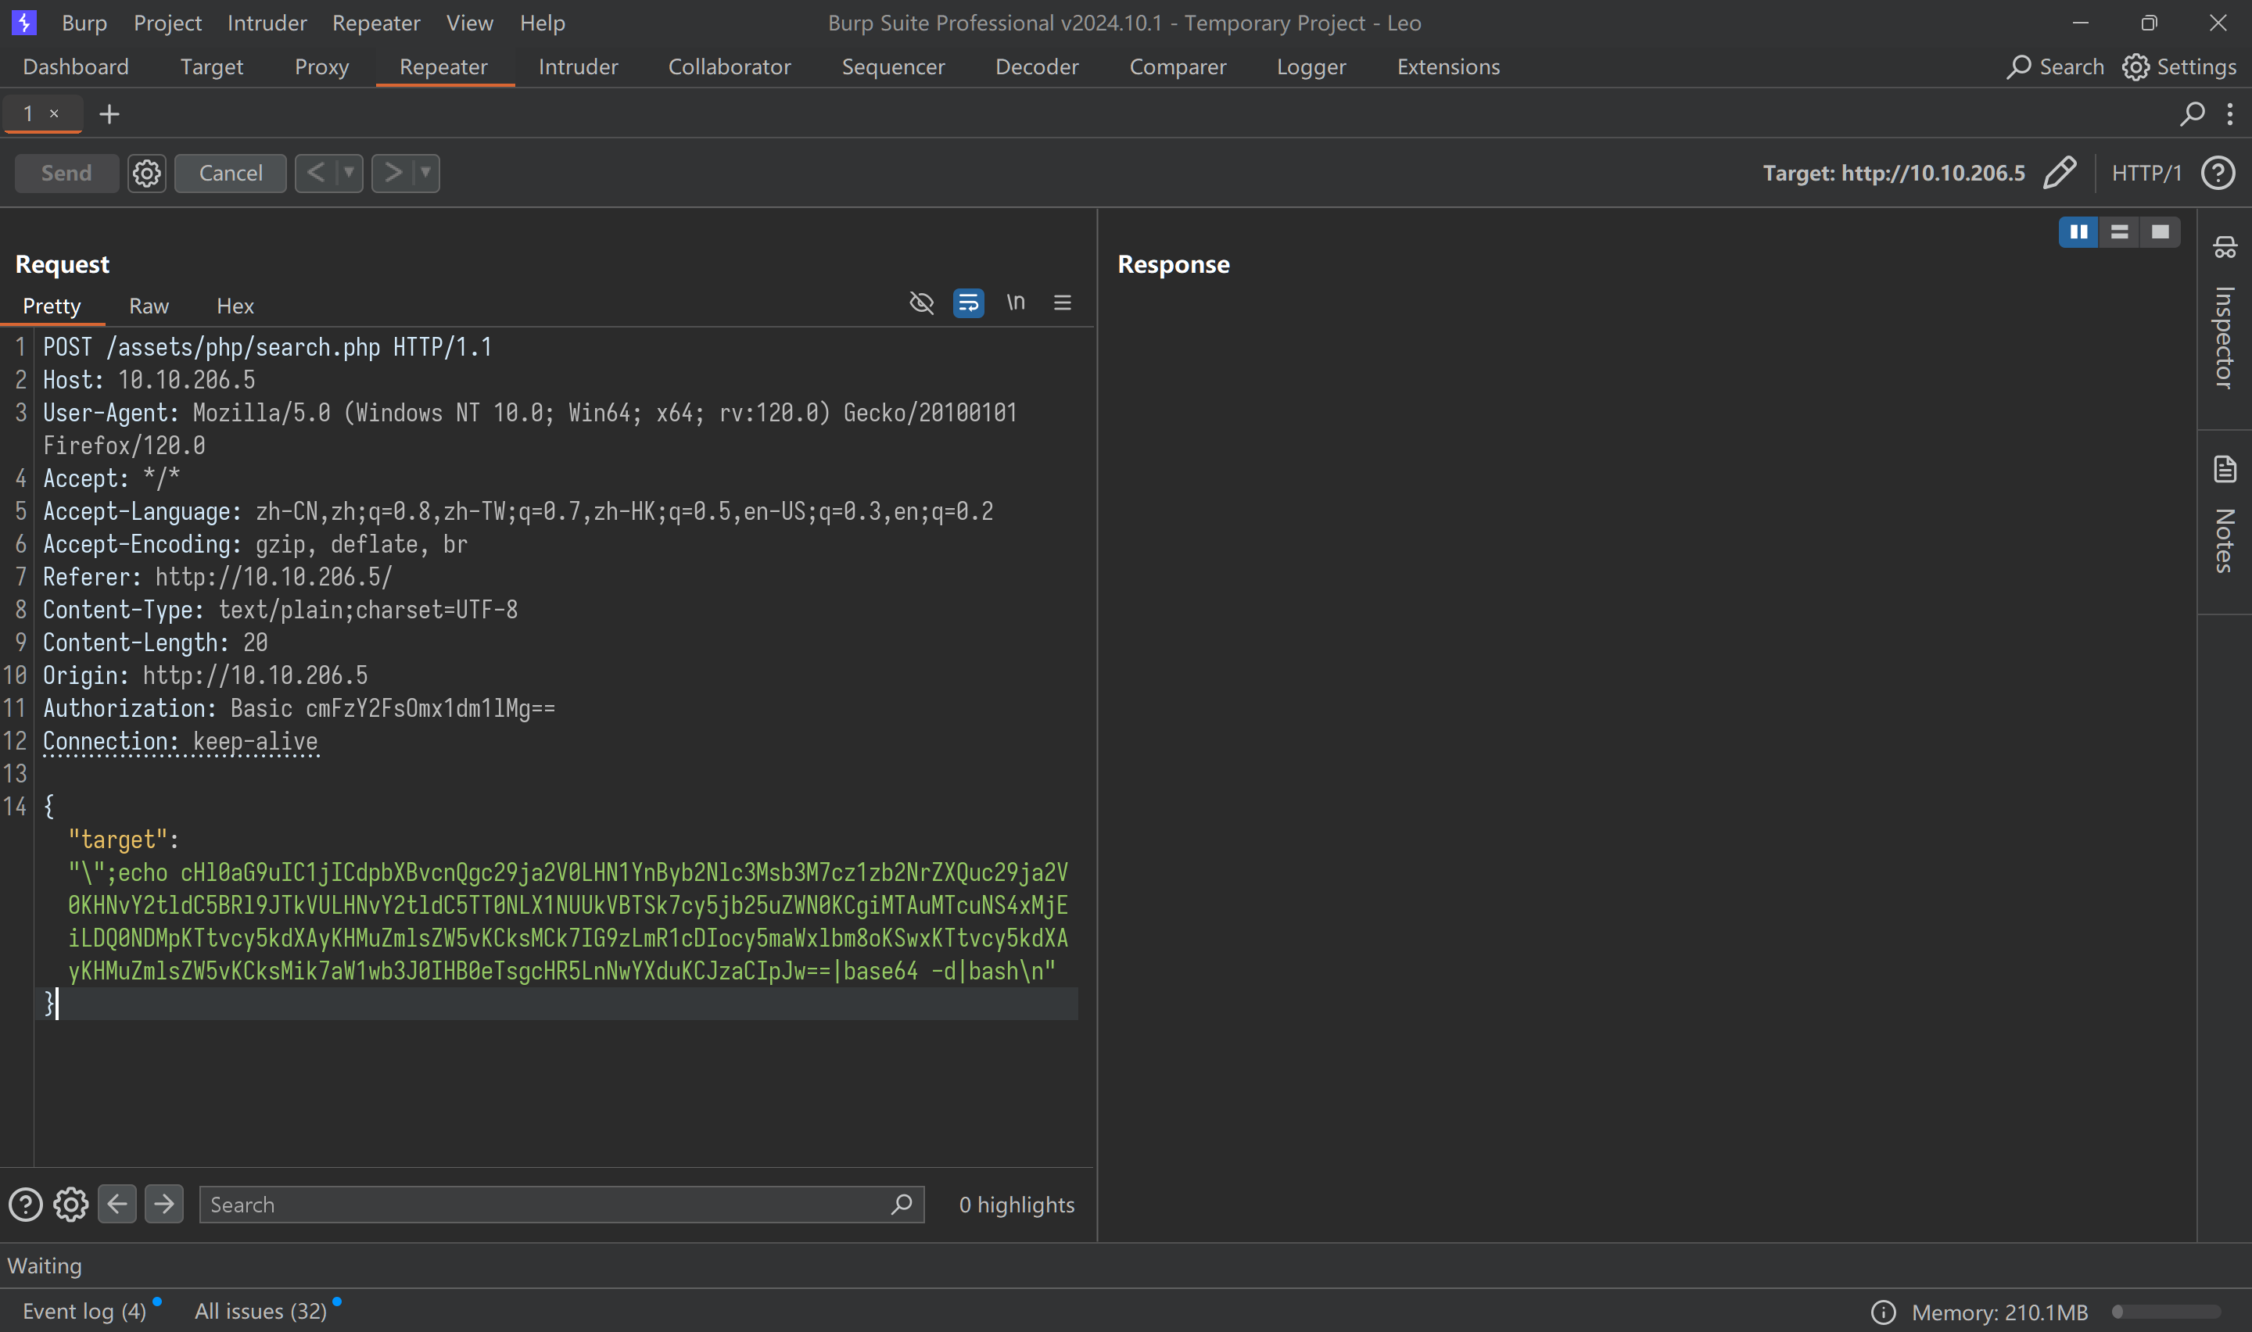Image resolution: width=2252 pixels, height=1332 pixels.
Task: Go to next request with forward arrow
Action: pos(393,172)
